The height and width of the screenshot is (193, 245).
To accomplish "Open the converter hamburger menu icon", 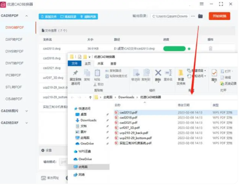I will (x=201, y=4).
